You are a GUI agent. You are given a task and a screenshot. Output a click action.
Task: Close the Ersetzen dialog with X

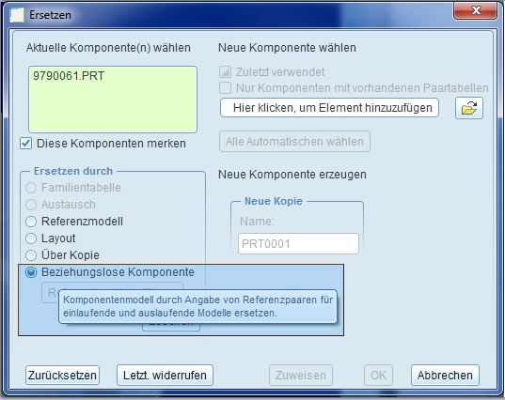[x=475, y=11]
